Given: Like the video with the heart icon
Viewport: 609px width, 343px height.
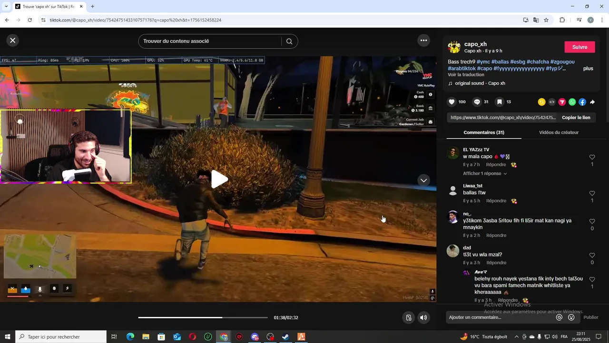Looking at the screenshot, I should (x=452, y=102).
